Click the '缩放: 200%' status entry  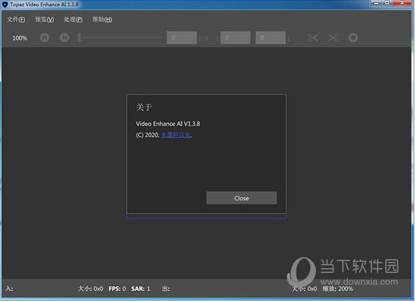337,289
